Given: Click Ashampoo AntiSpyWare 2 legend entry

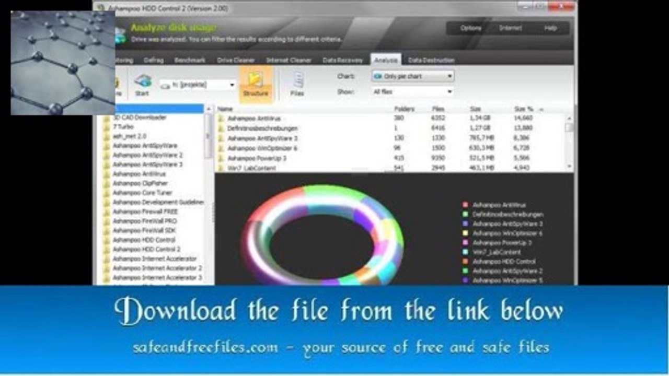Looking at the screenshot, I should coord(507,271).
